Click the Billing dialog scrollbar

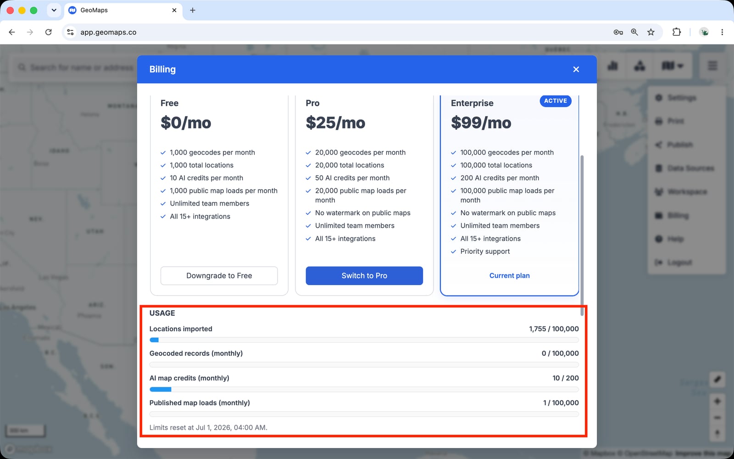tap(582, 235)
